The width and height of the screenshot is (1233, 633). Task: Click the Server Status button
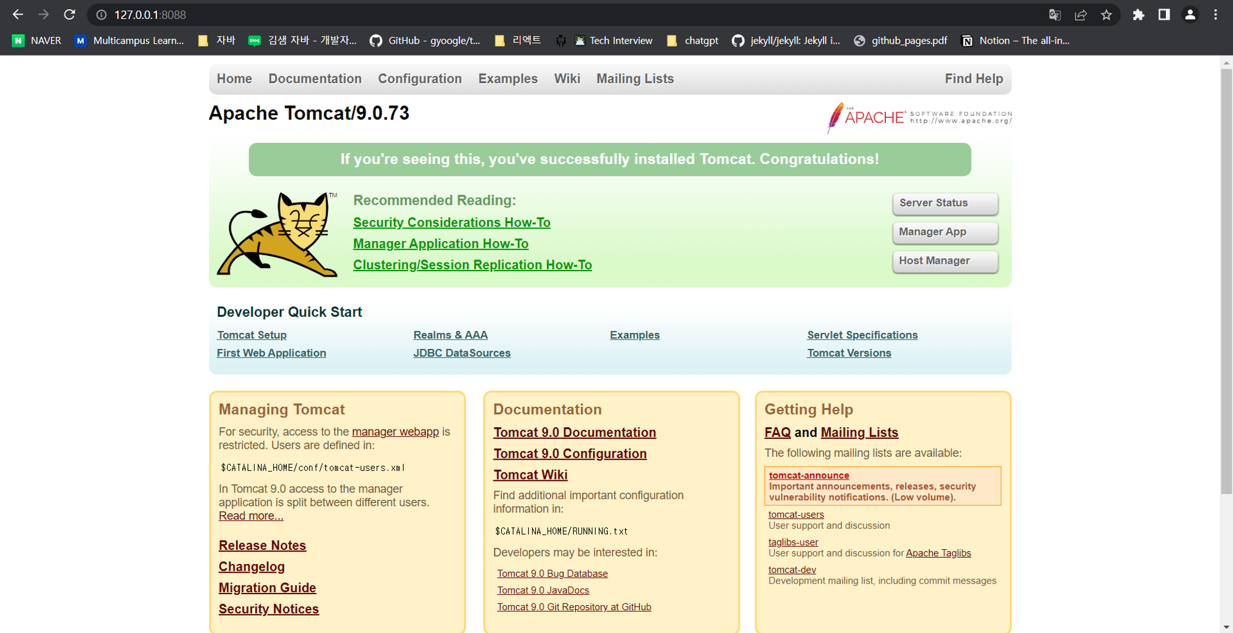pyautogui.click(x=945, y=203)
